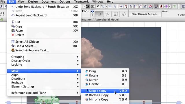Choose Copy from Edit menu
The height and width of the screenshot is (104, 185).
[44, 26]
